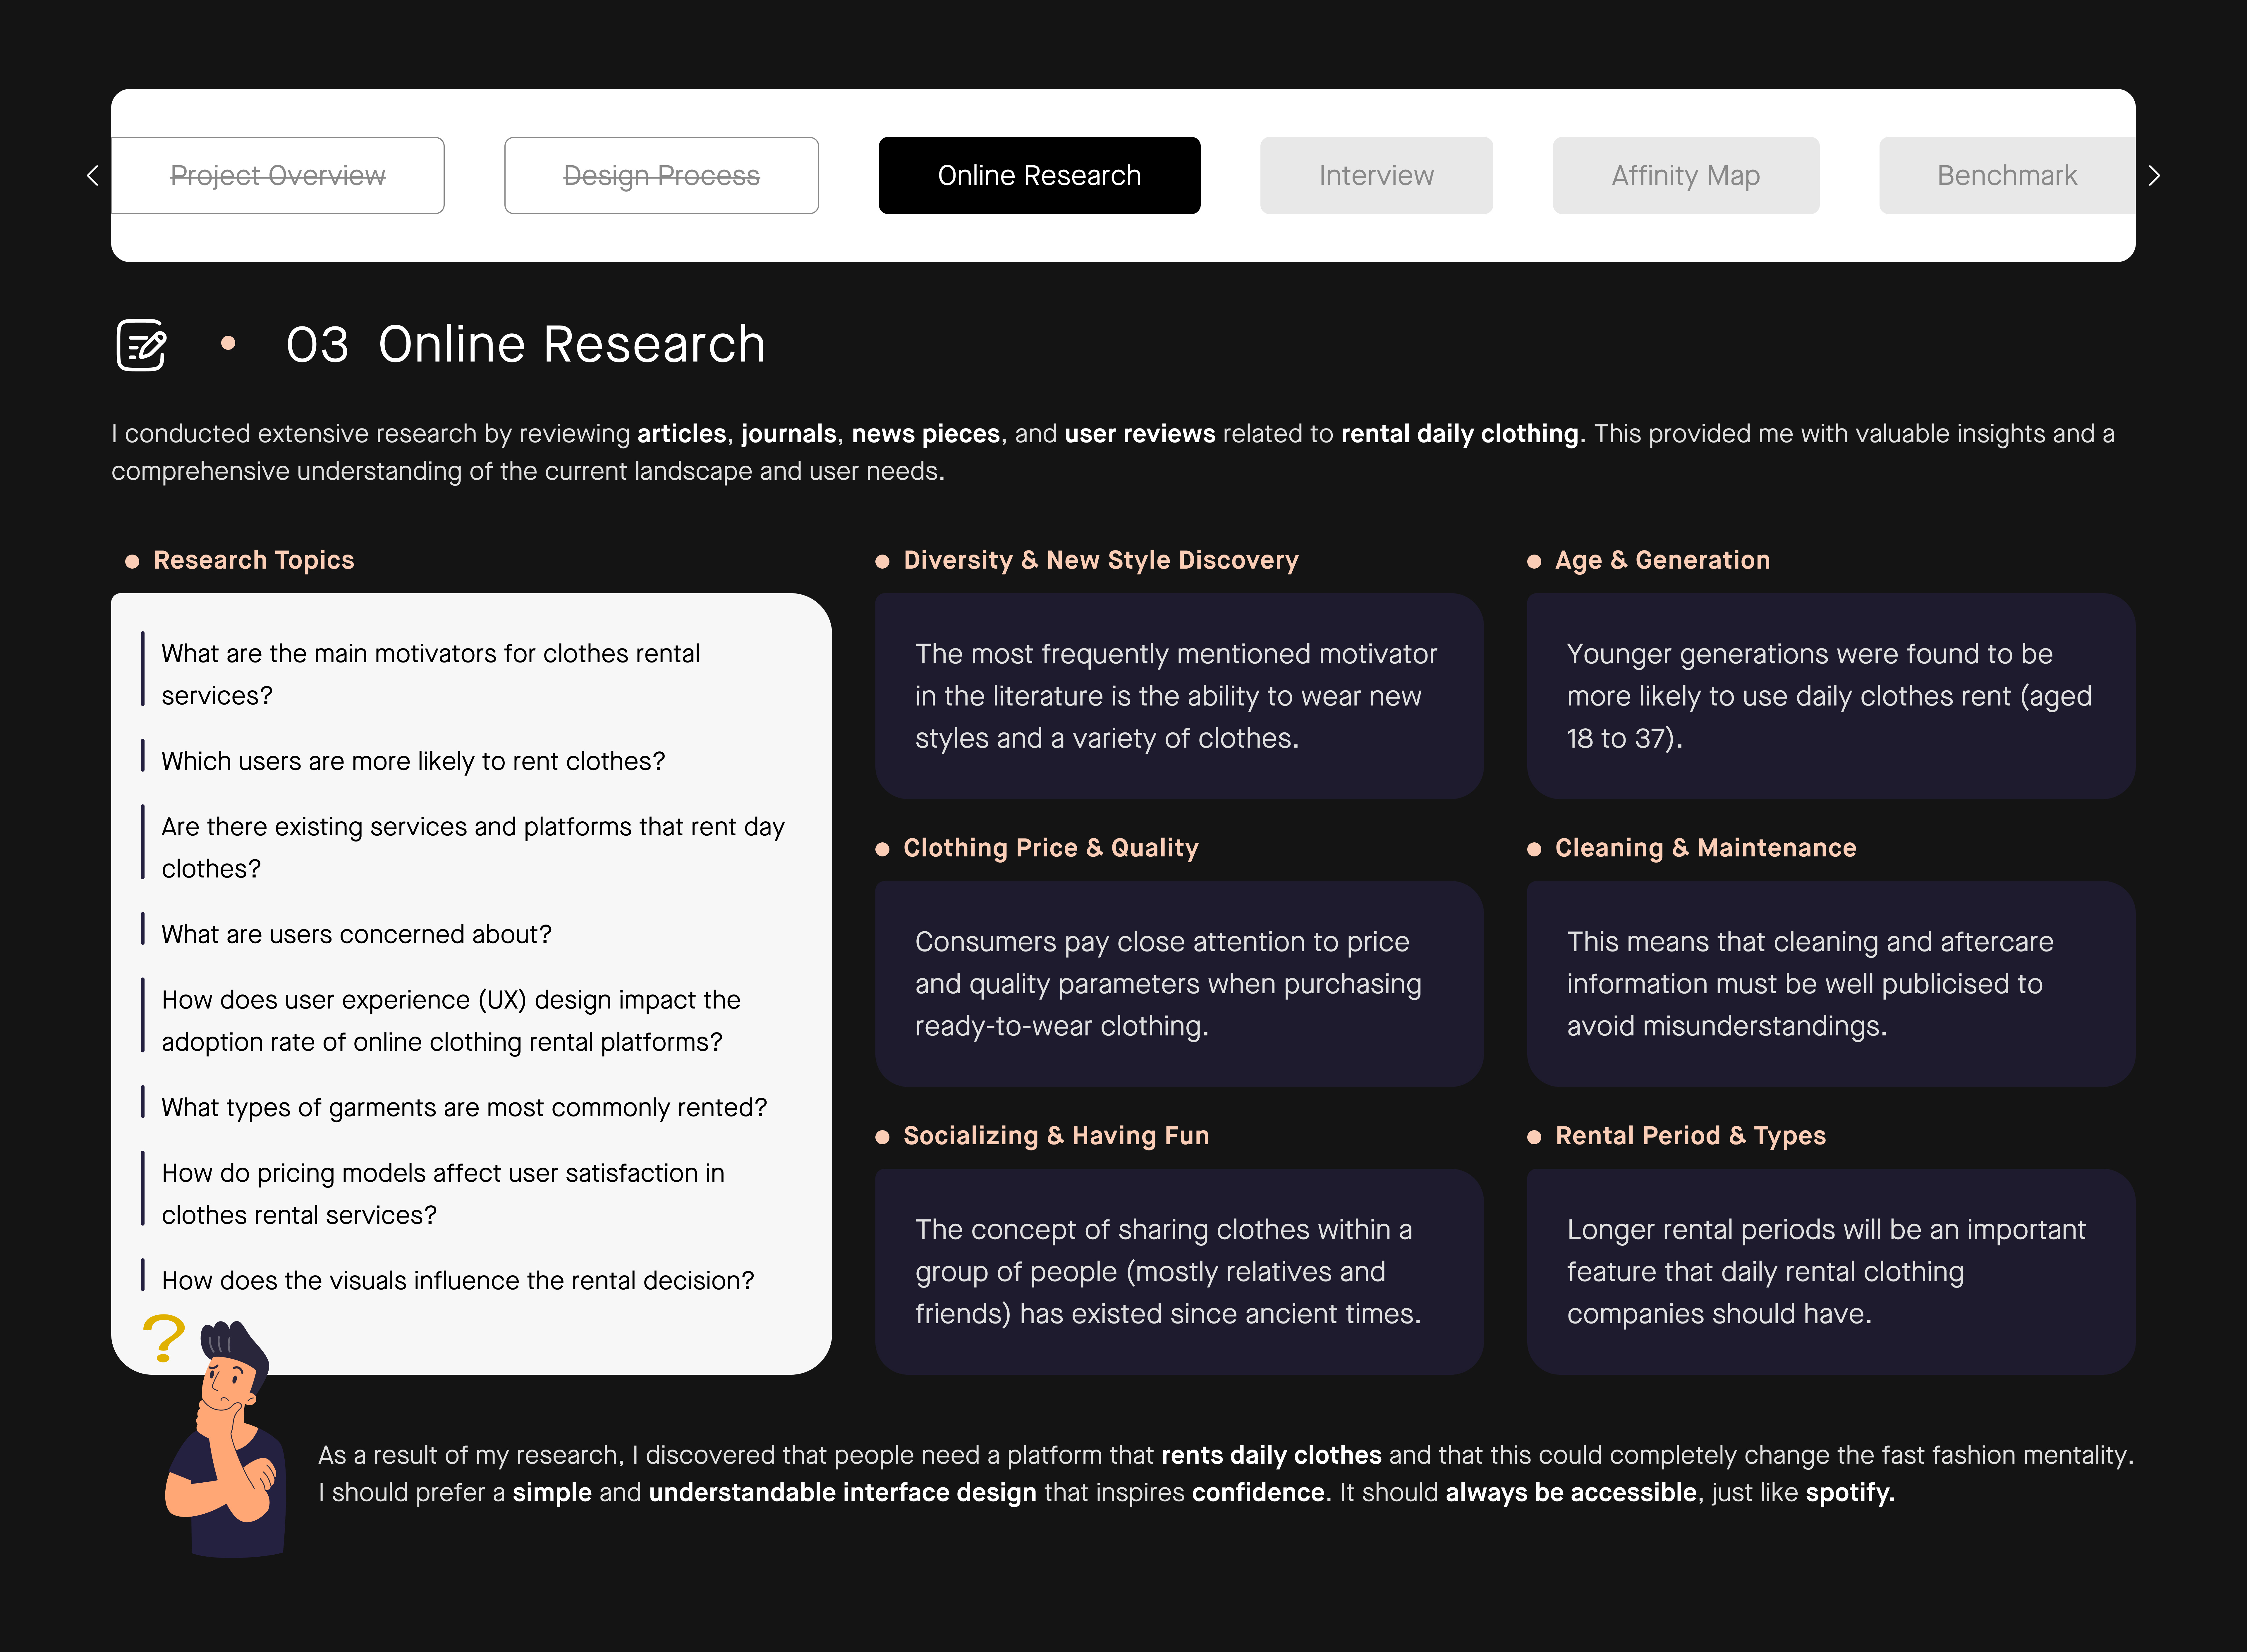Click the active Online Research tab
The image size is (2247, 1652).
pos(1039,175)
